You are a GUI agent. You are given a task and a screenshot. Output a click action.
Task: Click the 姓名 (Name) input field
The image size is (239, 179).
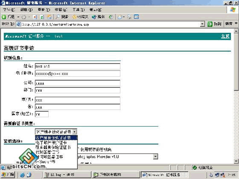(x=77, y=66)
